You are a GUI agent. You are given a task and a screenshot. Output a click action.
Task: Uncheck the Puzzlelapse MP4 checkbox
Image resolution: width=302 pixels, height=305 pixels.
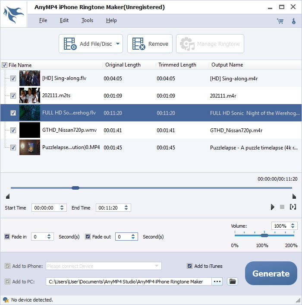click(x=13, y=147)
